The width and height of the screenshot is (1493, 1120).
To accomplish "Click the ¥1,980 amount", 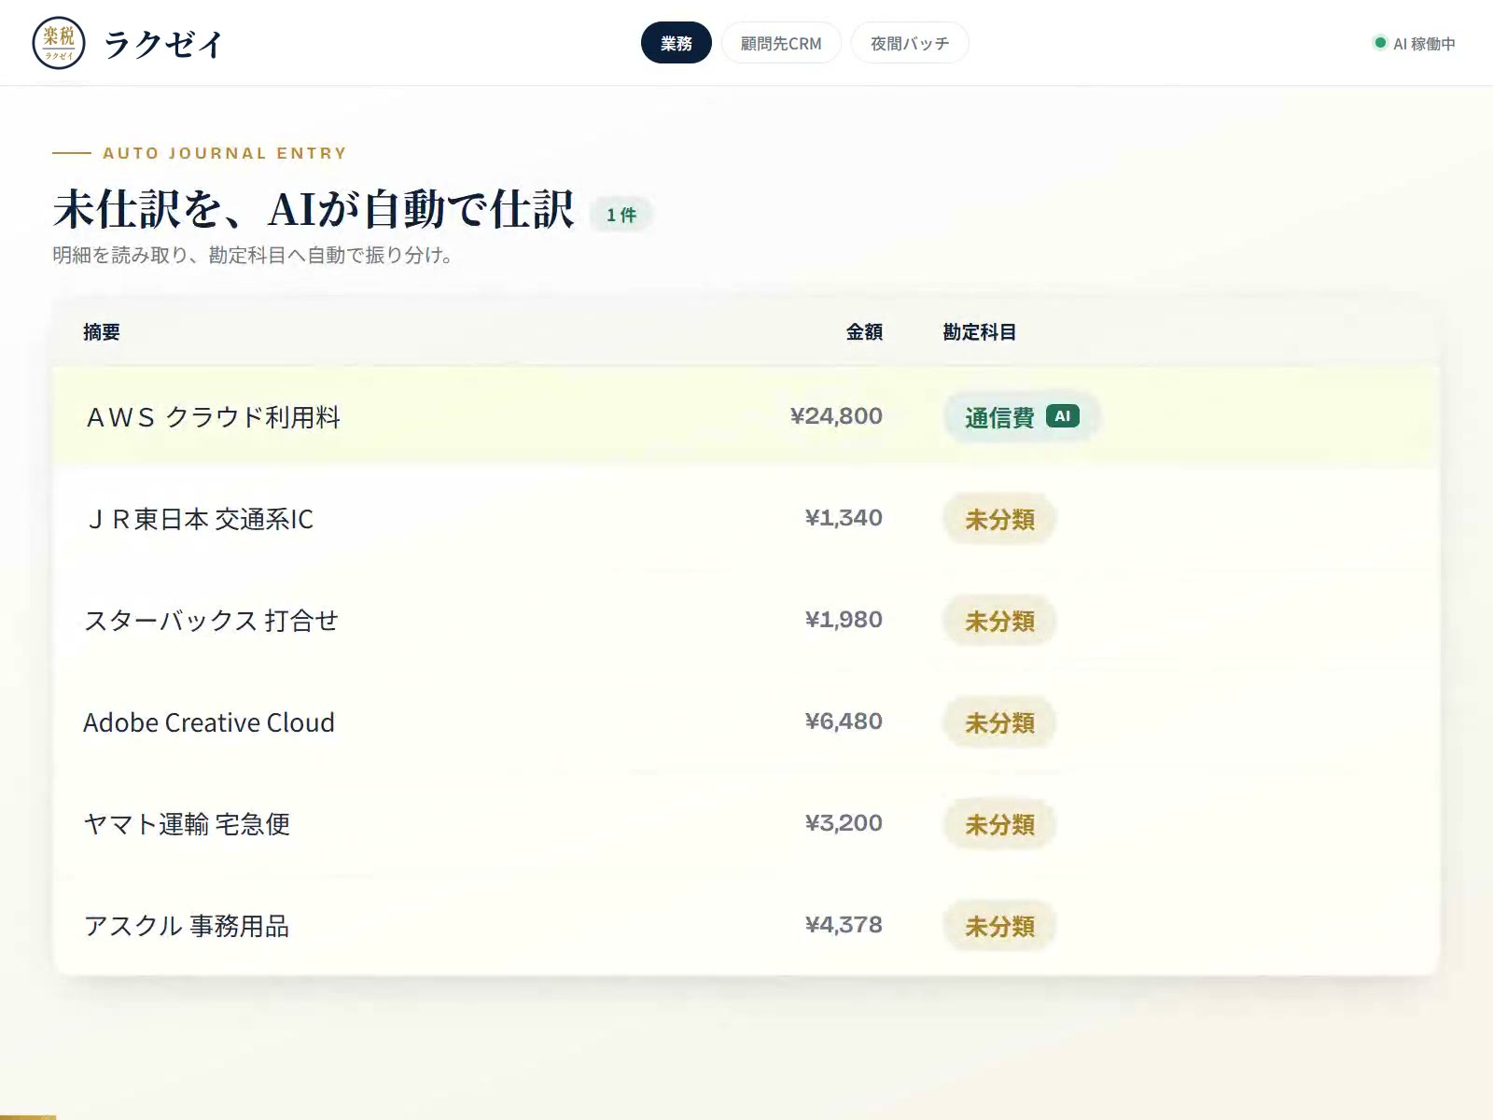I will (x=844, y=620).
